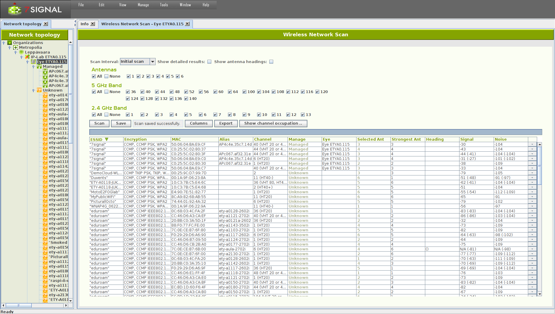Uncheck 5 GHz channel 140 checkbox
555x314 pixels.
(x=186, y=99)
